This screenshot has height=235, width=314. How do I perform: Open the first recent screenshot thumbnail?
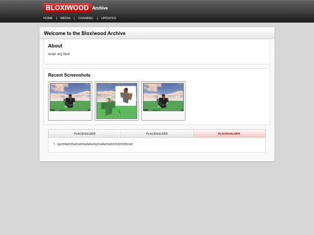pyautogui.click(x=70, y=101)
